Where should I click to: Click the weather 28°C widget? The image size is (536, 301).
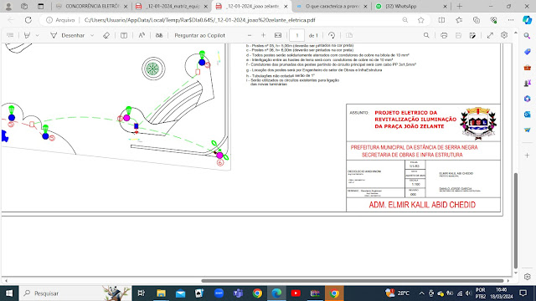click(398, 293)
